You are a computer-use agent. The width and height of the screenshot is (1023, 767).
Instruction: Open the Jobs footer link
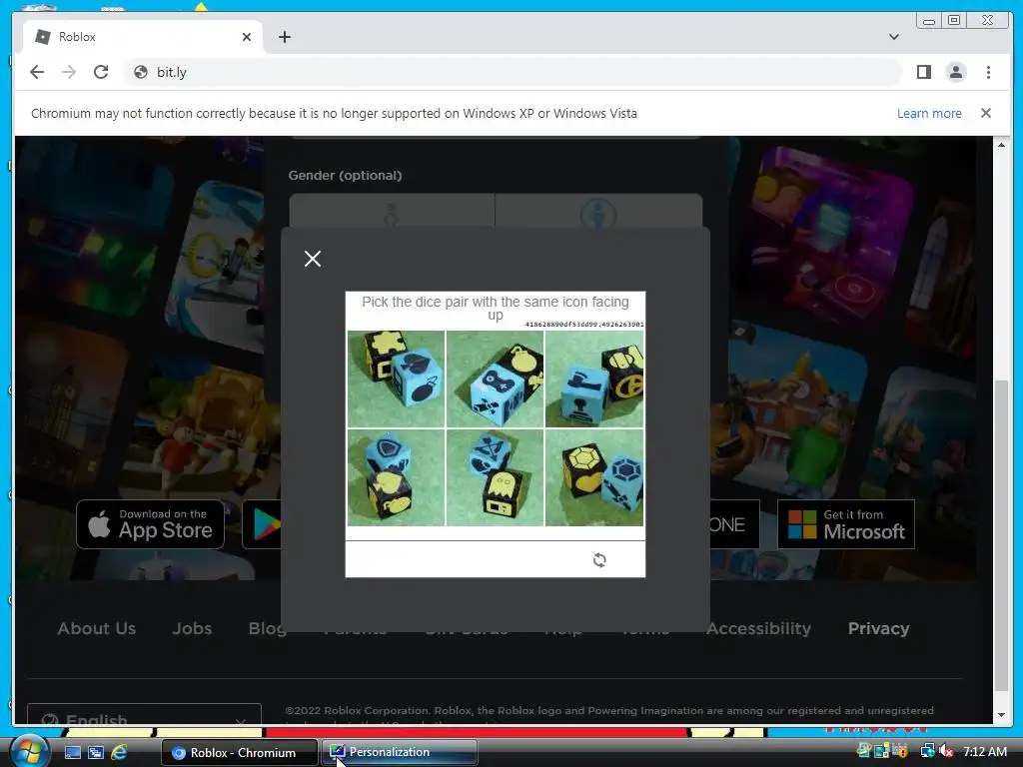pos(192,629)
